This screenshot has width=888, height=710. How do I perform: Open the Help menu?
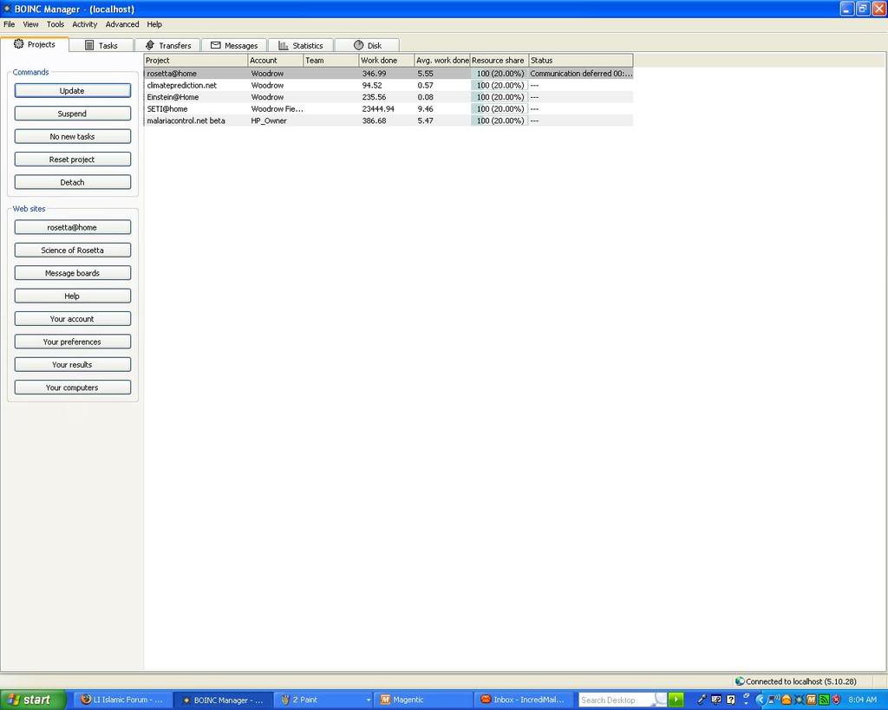[154, 24]
